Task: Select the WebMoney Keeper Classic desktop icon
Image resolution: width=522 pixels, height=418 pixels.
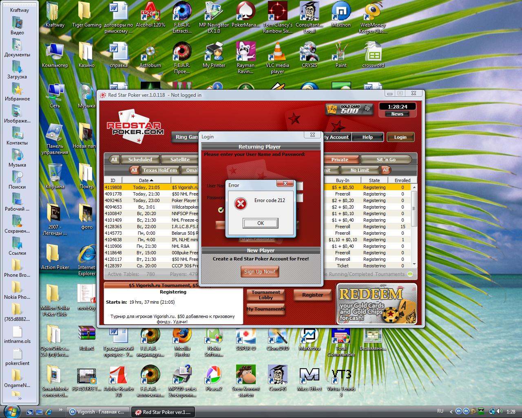Action: tap(373, 18)
